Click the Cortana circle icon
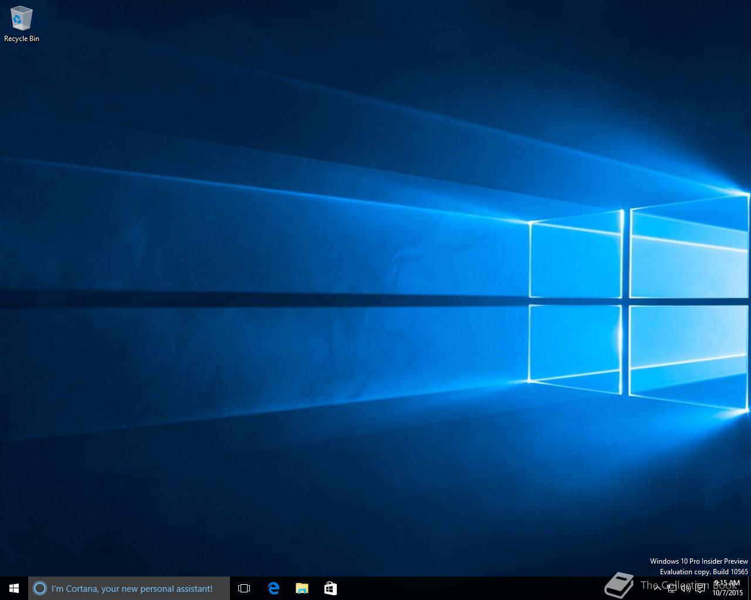The height and width of the screenshot is (600, 751). (x=39, y=588)
